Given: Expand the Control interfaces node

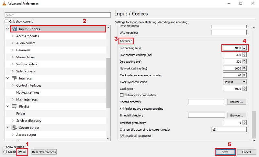Looking at the screenshot, I should click(x=13, y=85).
